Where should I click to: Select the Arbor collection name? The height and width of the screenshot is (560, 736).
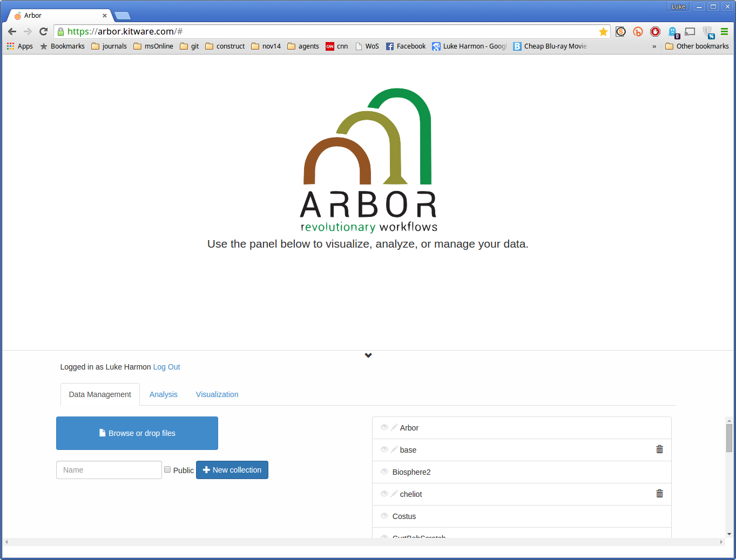[409, 428]
